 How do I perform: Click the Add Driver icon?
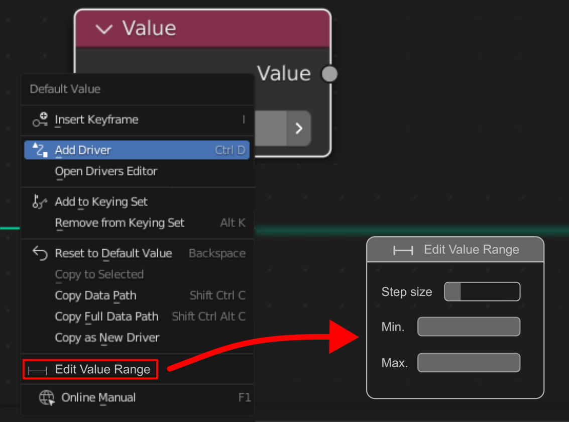(40, 150)
